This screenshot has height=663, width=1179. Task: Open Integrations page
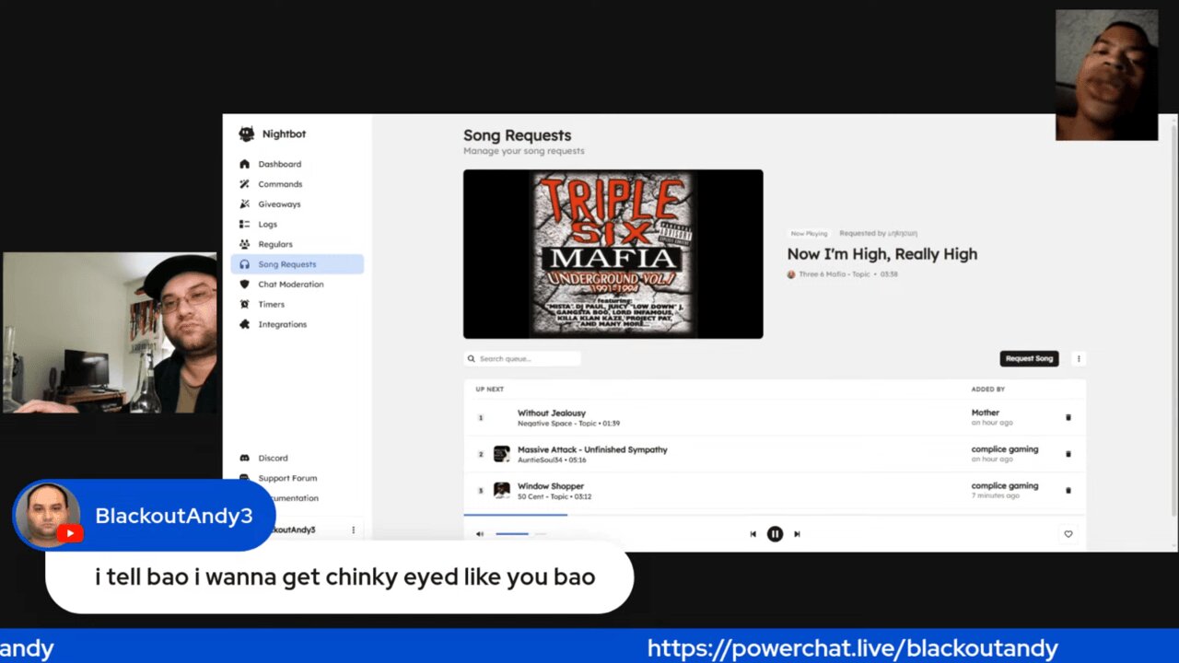coord(282,324)
